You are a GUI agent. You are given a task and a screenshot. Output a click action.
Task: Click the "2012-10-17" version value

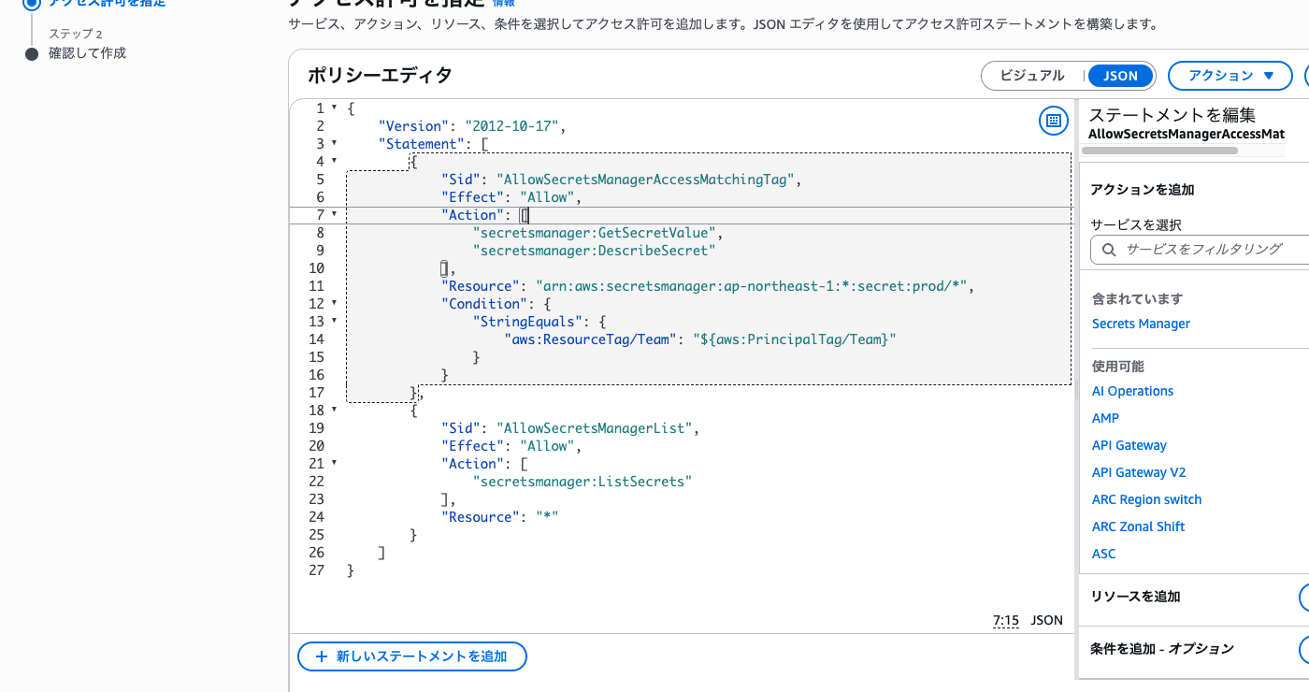511,126
